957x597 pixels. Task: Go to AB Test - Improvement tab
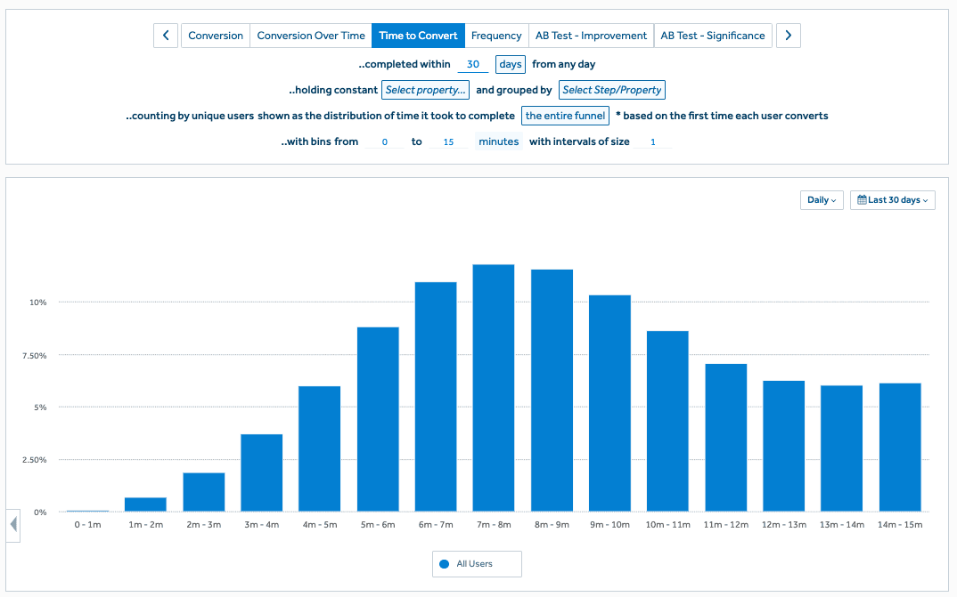point(591,36)
